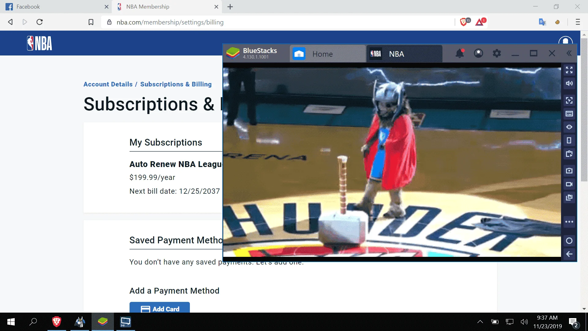The image size is (588, 331).
Task: Close the NBA Membership browser tab
Action: 216,7
